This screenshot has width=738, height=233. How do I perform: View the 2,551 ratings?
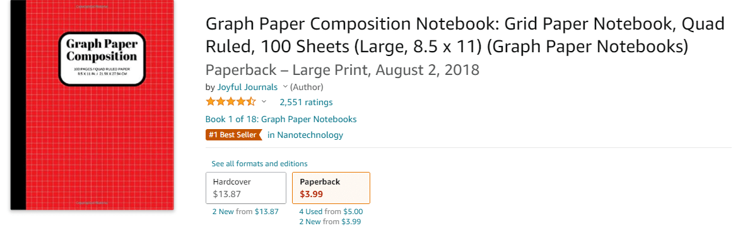pyautogui.click(x=306, y=102)
